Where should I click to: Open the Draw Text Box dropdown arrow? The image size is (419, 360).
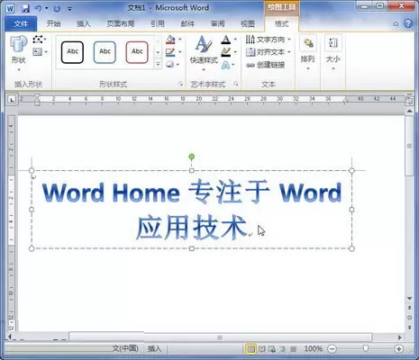pos(46,52)
